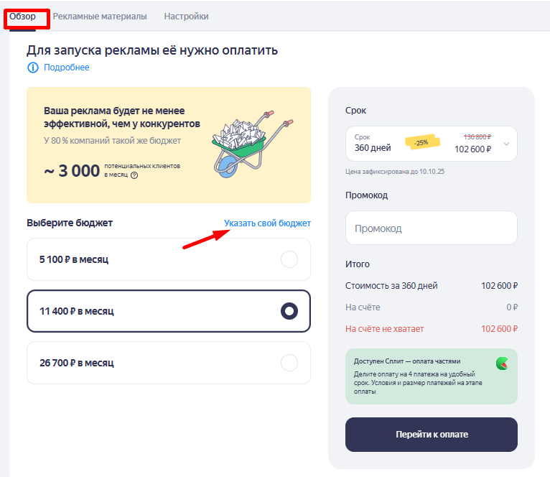Screen dimensions: 550x477
Task: Click the Подробнее link
Action: tap(67, 68)
